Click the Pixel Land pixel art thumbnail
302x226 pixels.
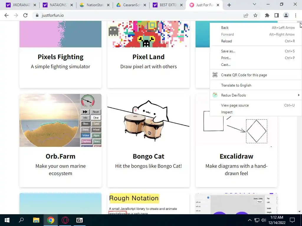(x=149, y=34)
